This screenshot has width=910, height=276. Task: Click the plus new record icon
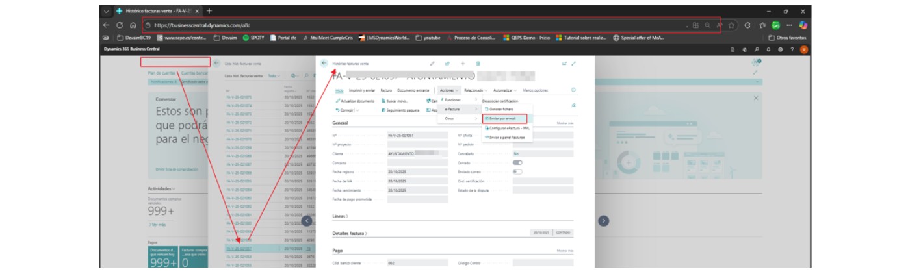(x=463, y=64)
